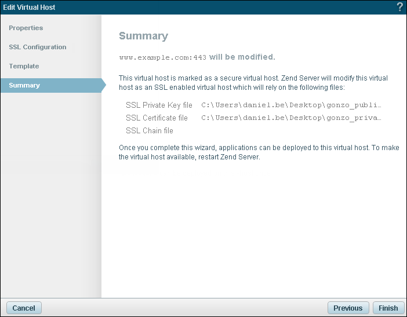The width and height of the screenshot is (407, 317).
Task: Open the SSL Configuration step
Action: pyautogui.click(x=38, y=47)
